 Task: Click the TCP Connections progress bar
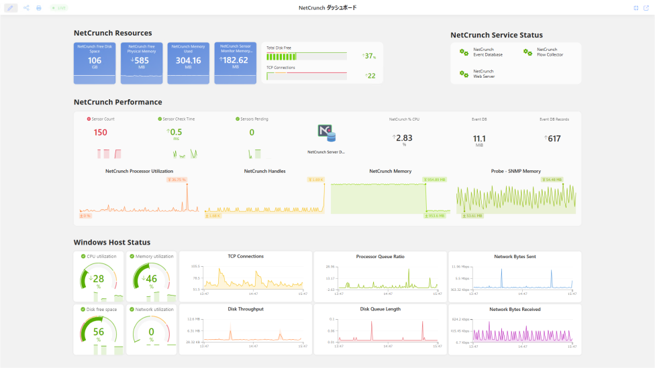pos(307,76)
